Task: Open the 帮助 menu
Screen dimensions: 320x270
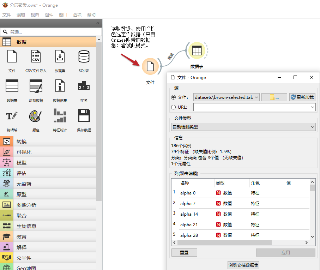Action: pos(91,15)
